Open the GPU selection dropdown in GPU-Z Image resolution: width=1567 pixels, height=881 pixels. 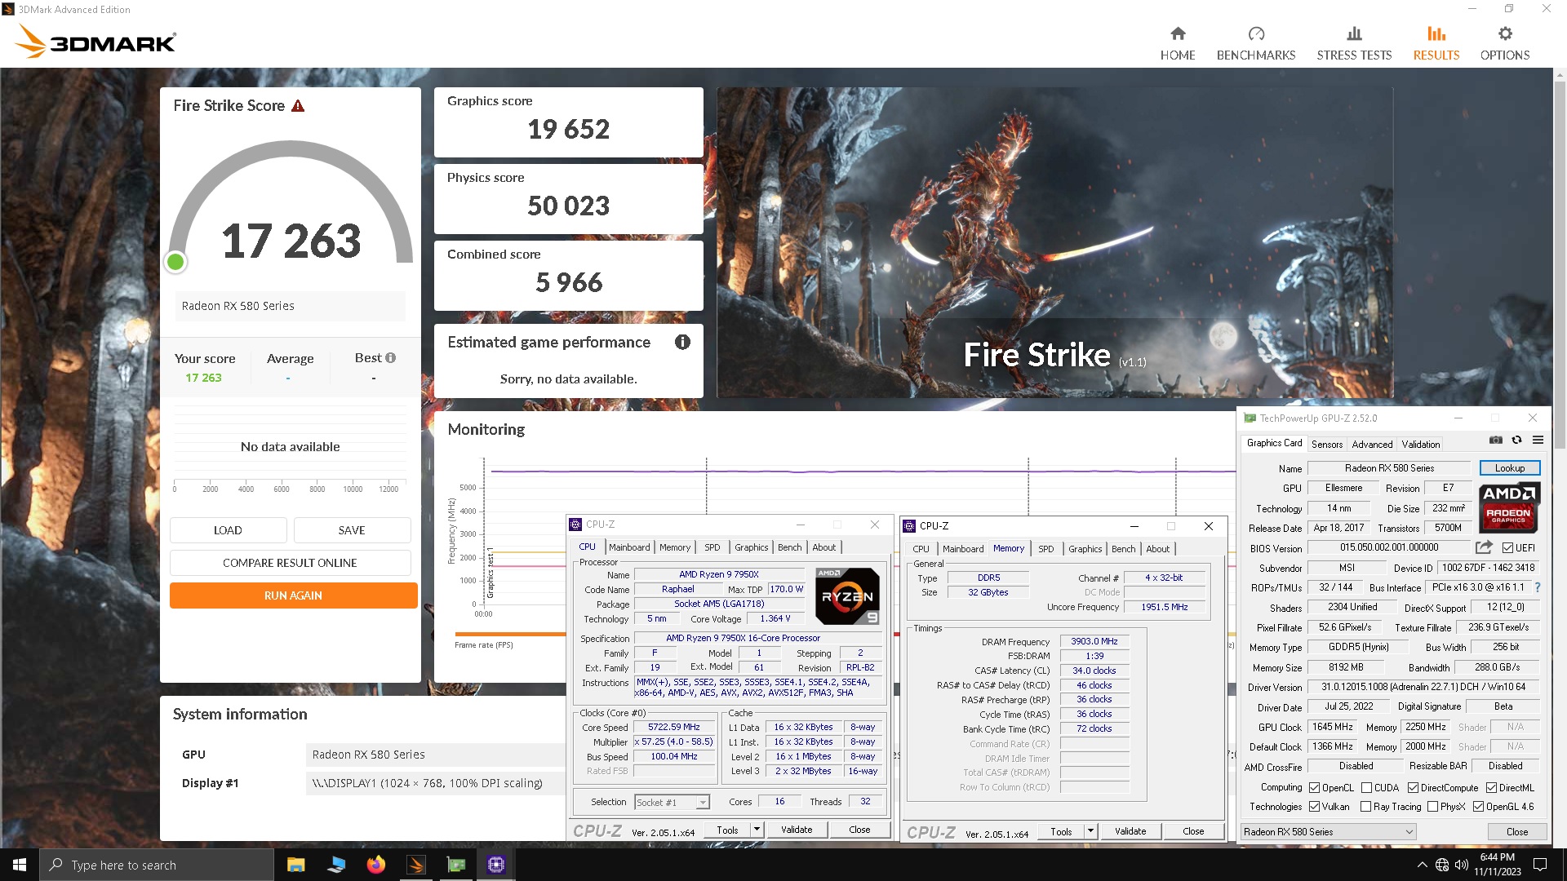click(x=1328, y=832)
